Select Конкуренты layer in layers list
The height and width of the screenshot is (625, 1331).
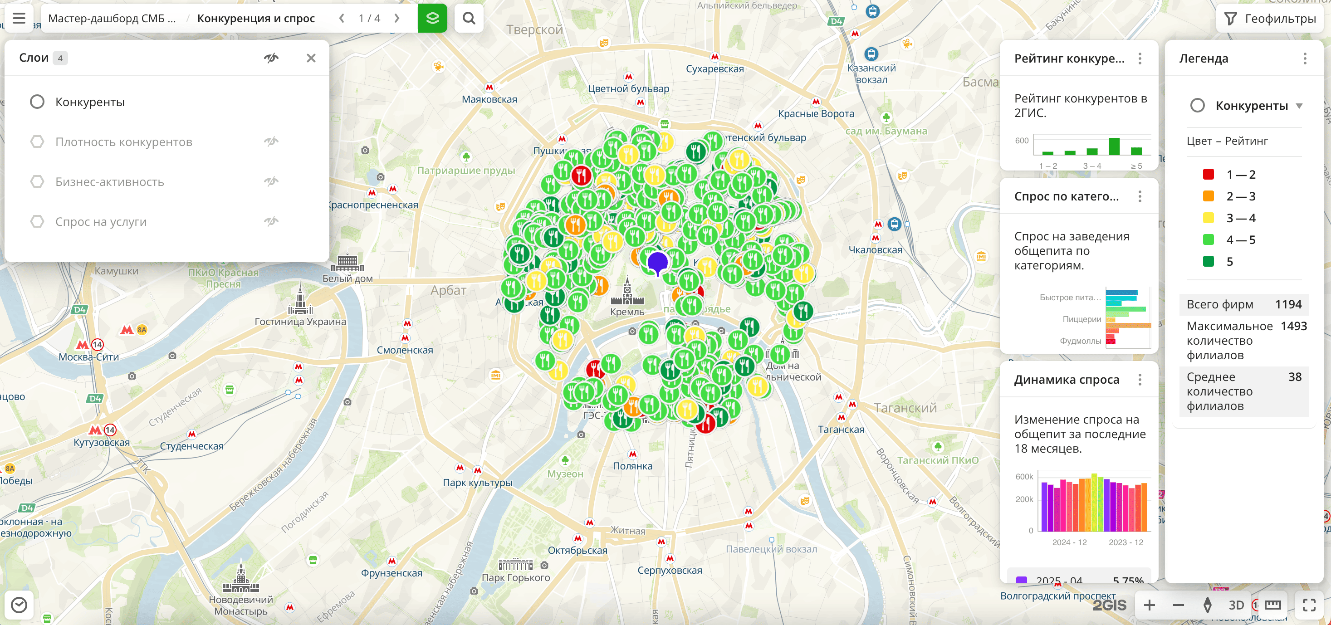[x=90, y=102]
